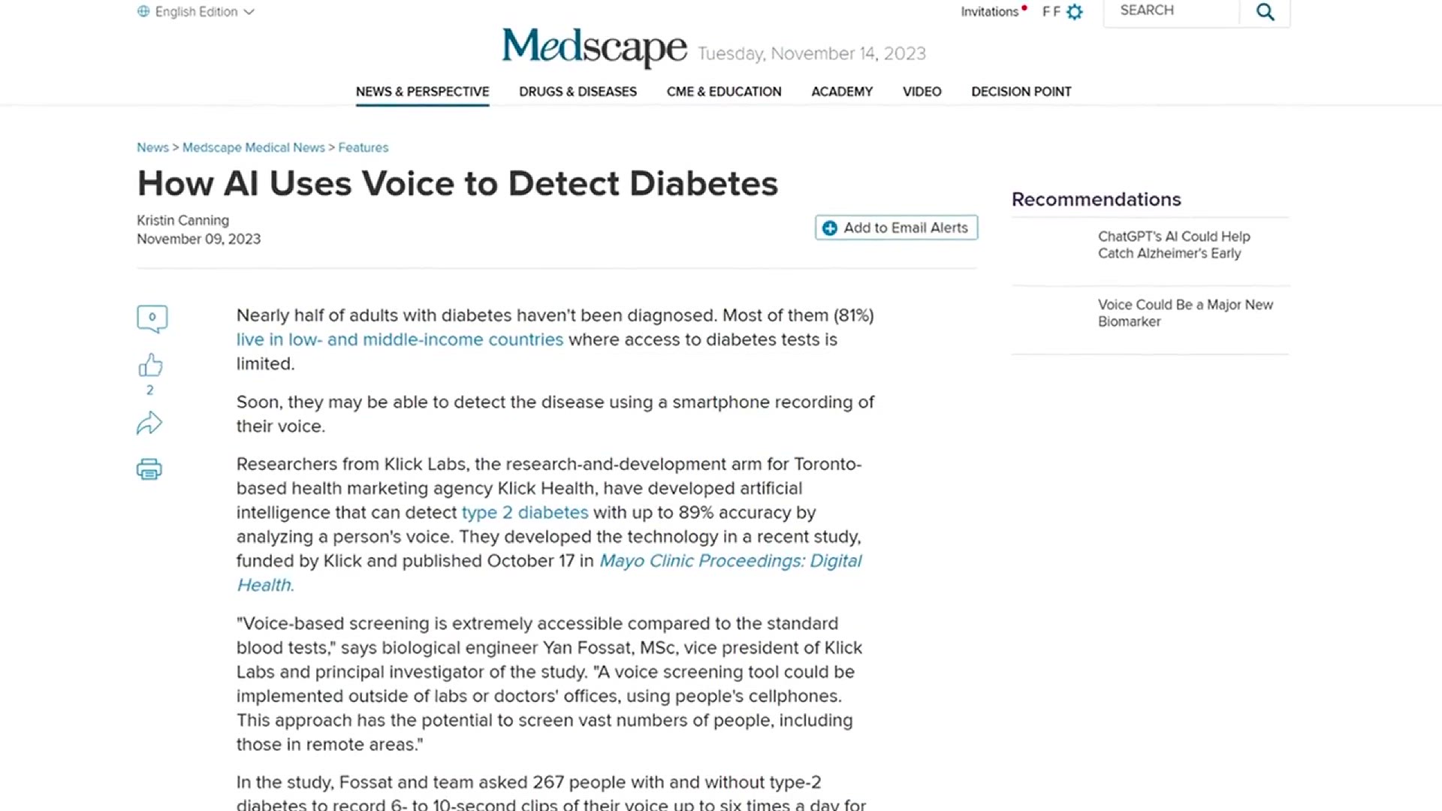Click the globe icon beside English Edition

click(143, 11)
